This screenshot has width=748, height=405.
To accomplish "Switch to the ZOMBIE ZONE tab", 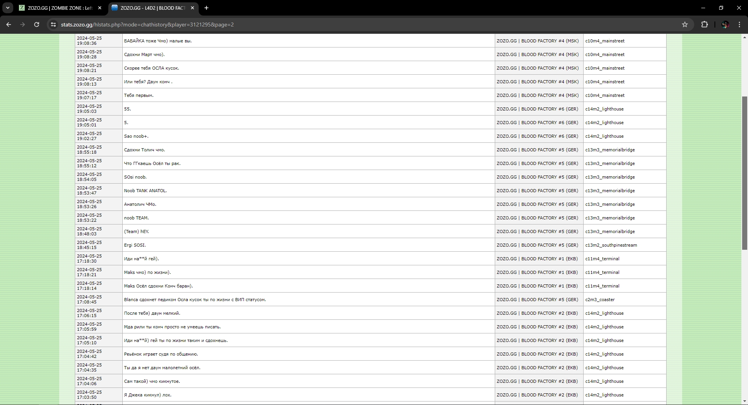I will point(58,8).
